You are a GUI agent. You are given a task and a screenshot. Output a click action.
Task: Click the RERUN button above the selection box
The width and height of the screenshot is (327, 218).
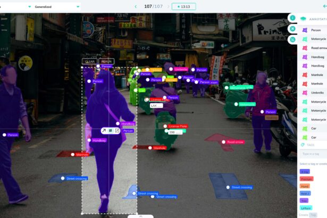[x=106, y=62]
